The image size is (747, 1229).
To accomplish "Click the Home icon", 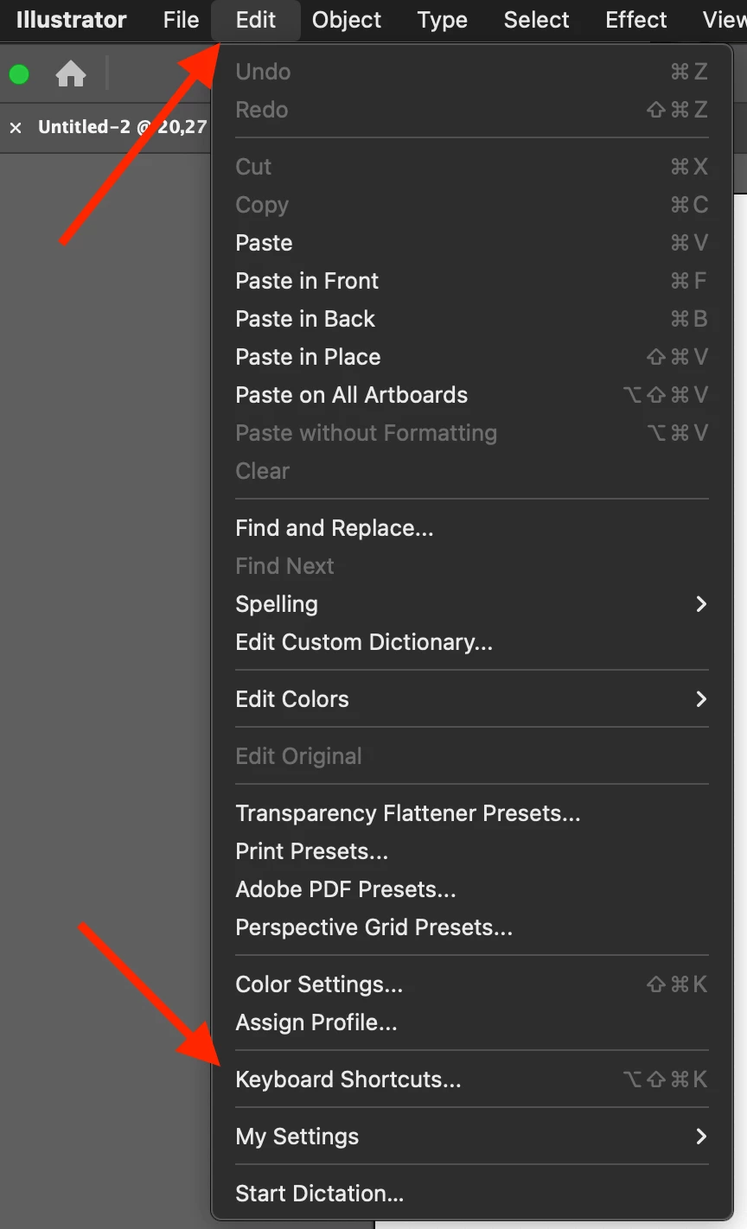I will pos(71,74).
